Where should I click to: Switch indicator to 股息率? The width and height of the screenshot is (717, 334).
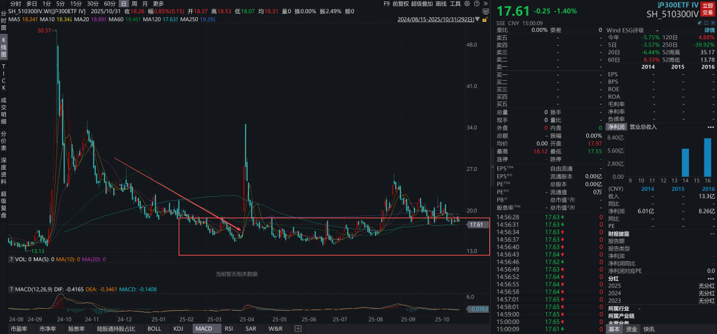(76, 329)
